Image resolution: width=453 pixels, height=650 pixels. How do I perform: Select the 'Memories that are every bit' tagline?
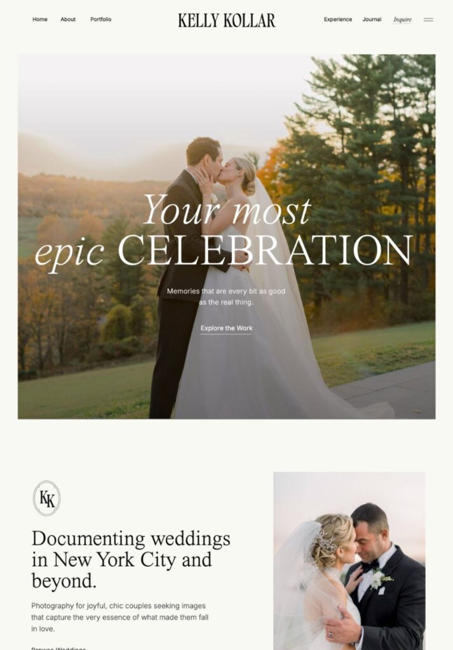click(x=226, y=297)
